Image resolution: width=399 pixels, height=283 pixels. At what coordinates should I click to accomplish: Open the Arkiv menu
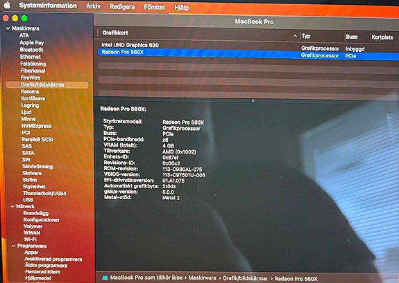93,6
